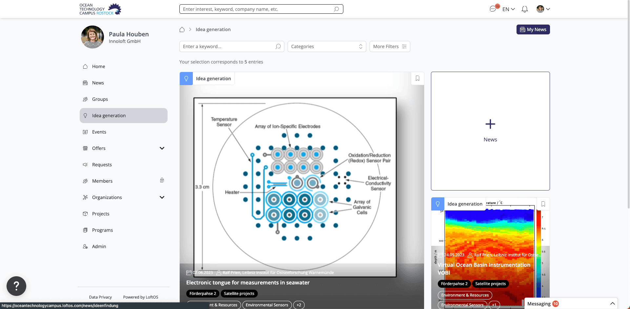Click the search magnifier in global search bar
The height and width of the screenshot is (309, 630).
[336, 9]
